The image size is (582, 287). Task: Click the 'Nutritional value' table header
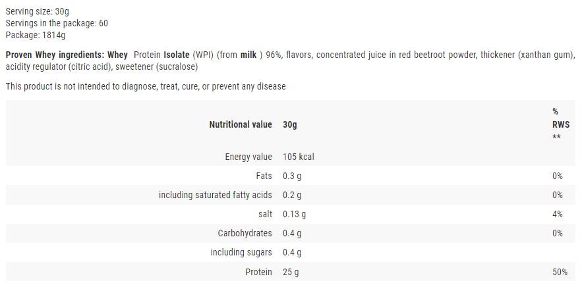pyautogui.click(x=240, y=124)
